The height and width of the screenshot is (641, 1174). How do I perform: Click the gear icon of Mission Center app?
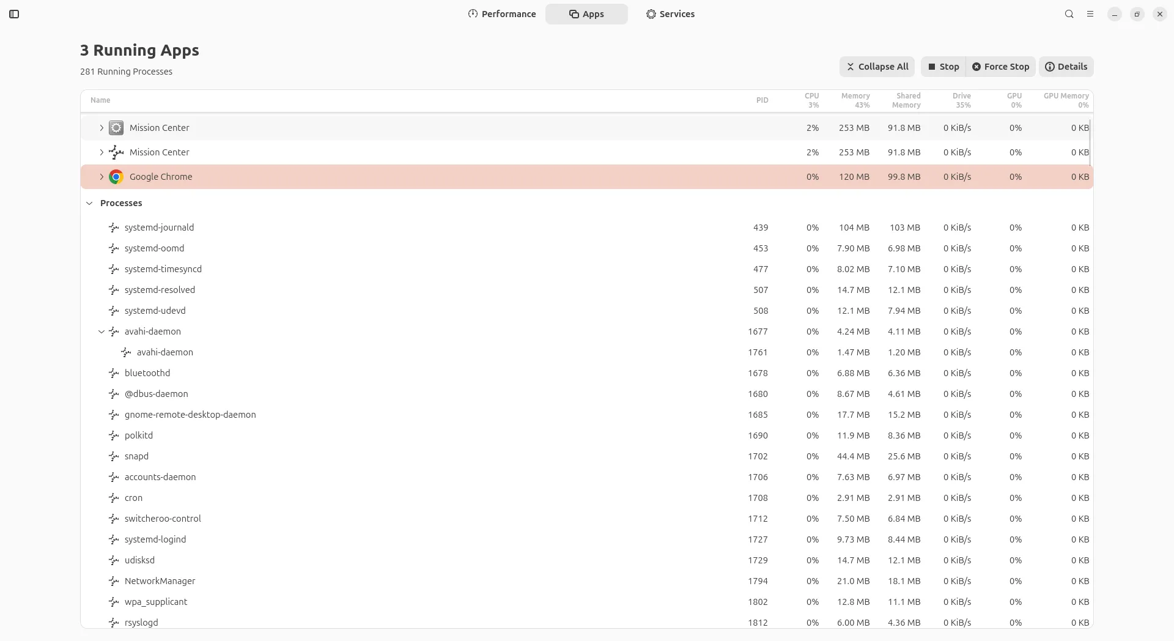click(116, 128)
